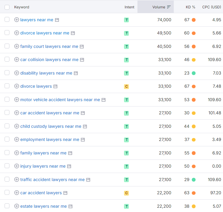Check 'car collision lawyers near me' row
The width and height of the screenshot is (223, 212).
7,59
